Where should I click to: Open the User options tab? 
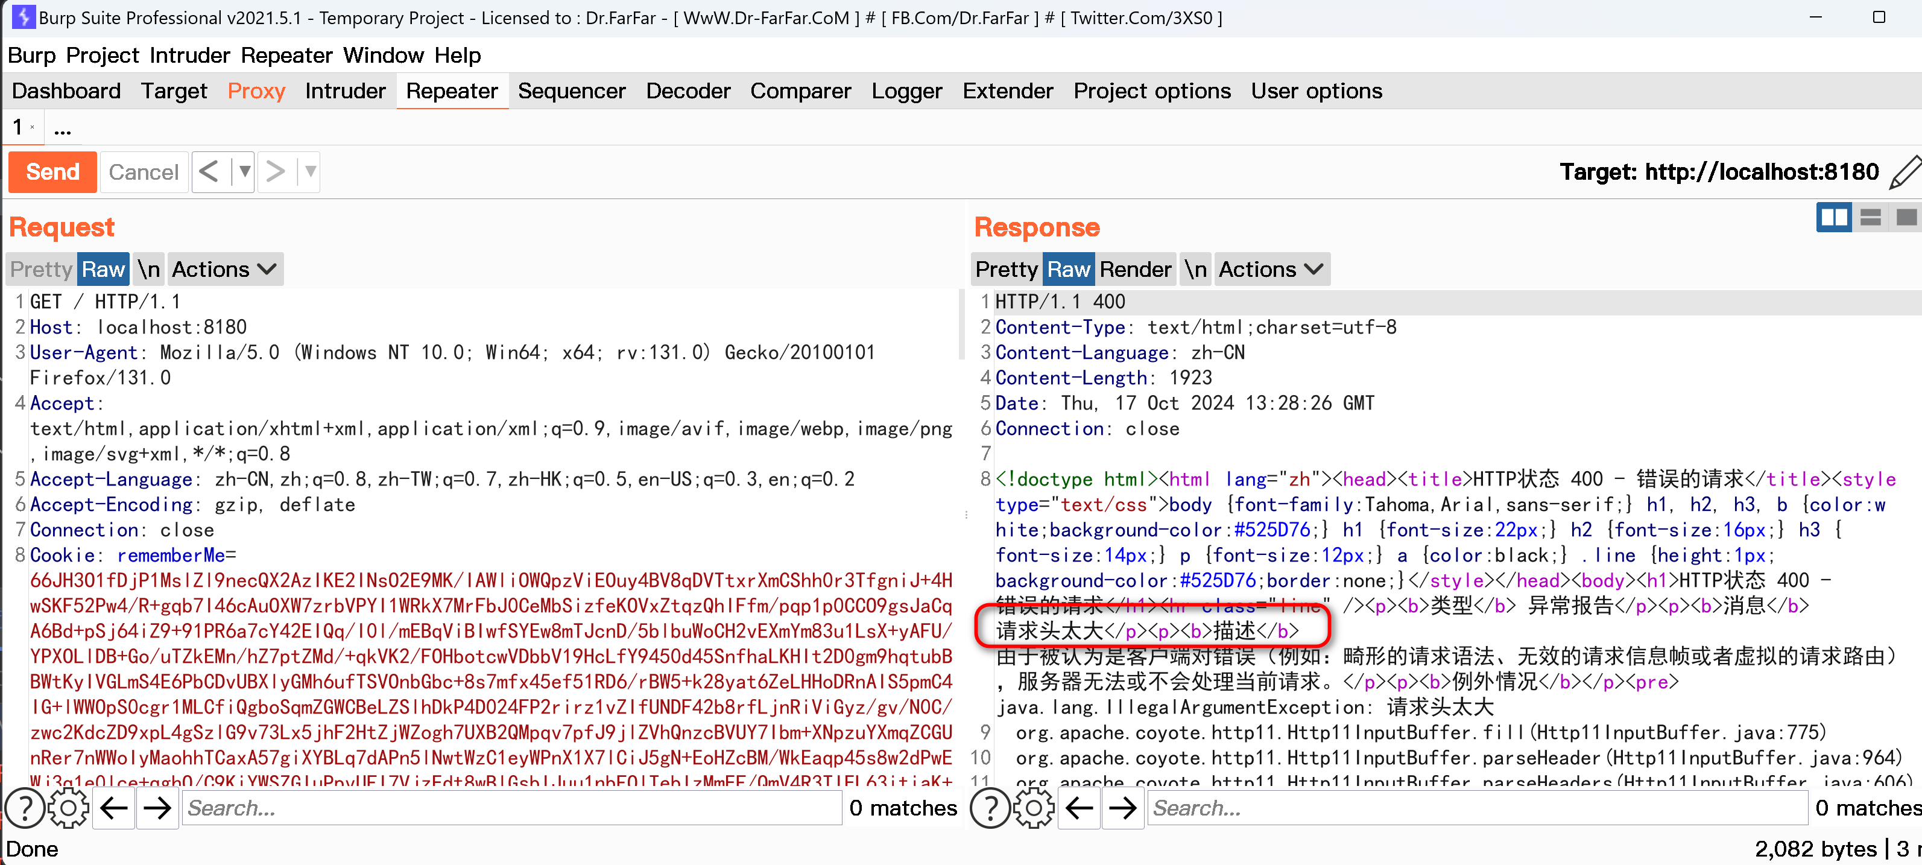[x=1316, y=91]
